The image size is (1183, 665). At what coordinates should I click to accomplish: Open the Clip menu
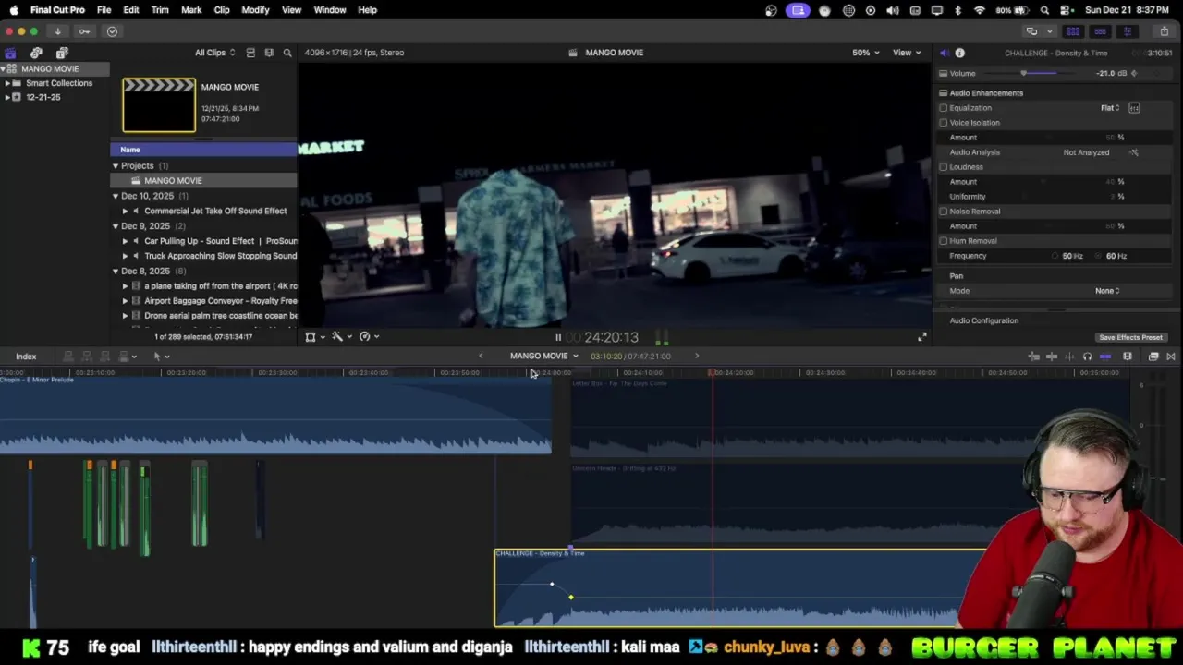[222, 10]
